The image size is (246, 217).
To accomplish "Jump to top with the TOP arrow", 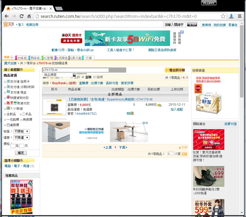I will pos(183,148).
